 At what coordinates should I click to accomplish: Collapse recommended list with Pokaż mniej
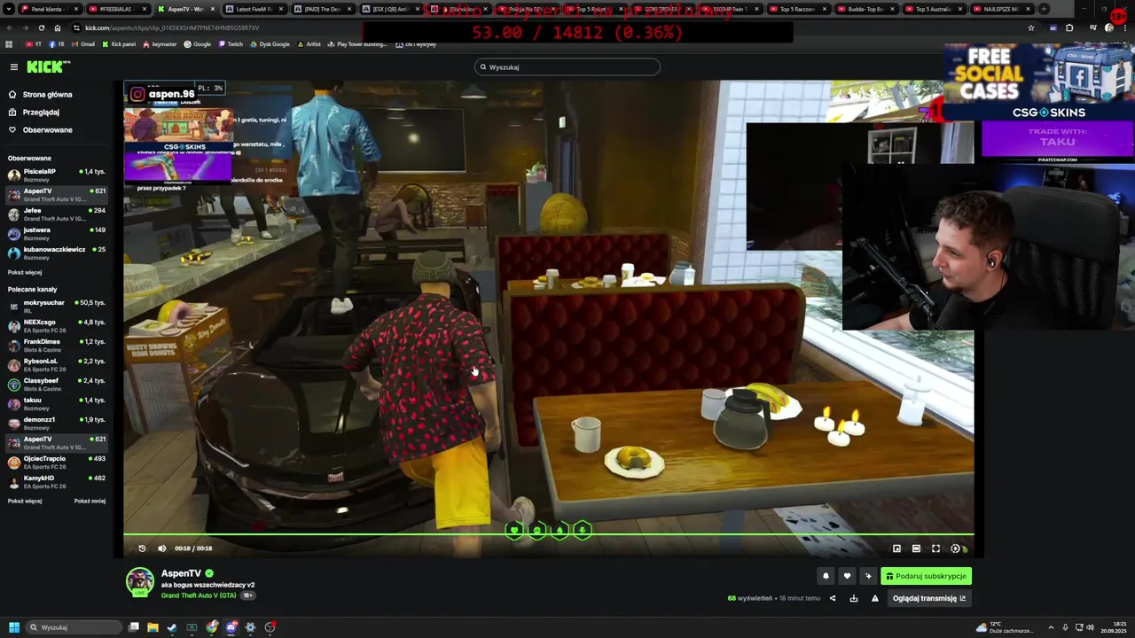90,501
